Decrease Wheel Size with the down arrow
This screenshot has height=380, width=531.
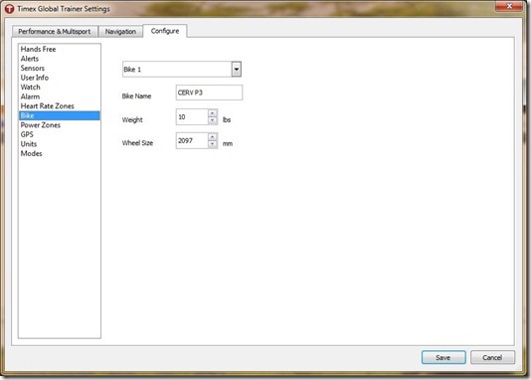click(x=213, y=144)
